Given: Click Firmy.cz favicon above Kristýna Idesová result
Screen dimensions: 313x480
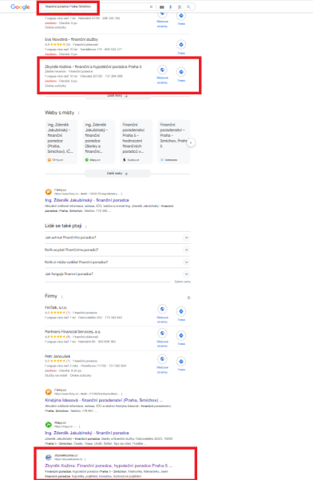Looking at the screenshot, I should (48, 392).
